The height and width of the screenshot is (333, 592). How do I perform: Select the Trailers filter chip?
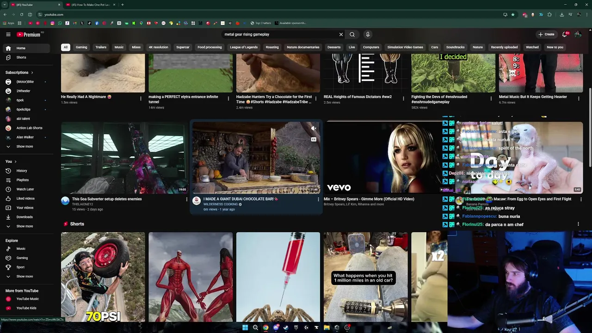click(101, 47)
